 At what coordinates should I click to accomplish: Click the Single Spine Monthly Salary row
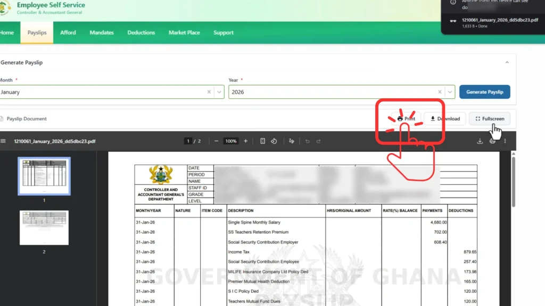coord(306,223)
